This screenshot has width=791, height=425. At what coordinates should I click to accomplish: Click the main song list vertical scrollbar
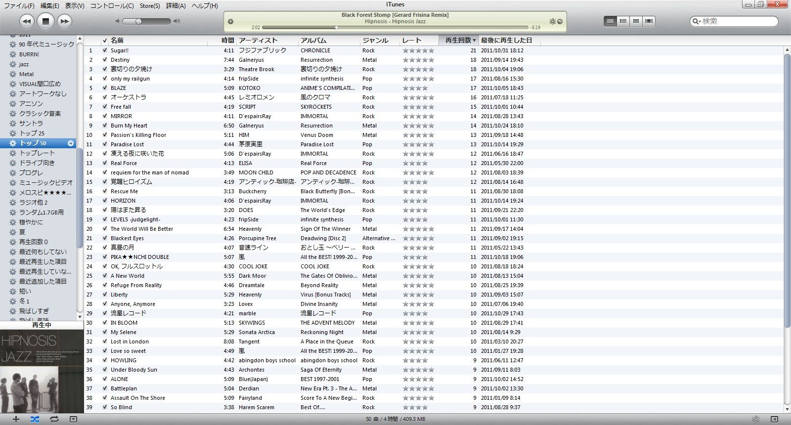787,190
